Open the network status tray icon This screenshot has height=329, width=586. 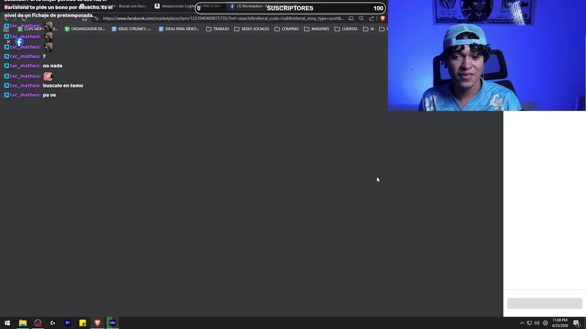529,323
